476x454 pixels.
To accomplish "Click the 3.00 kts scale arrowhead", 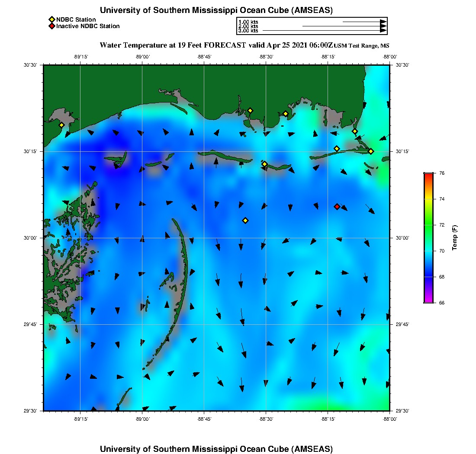I will pyautogui.click(x=383, y=31).
